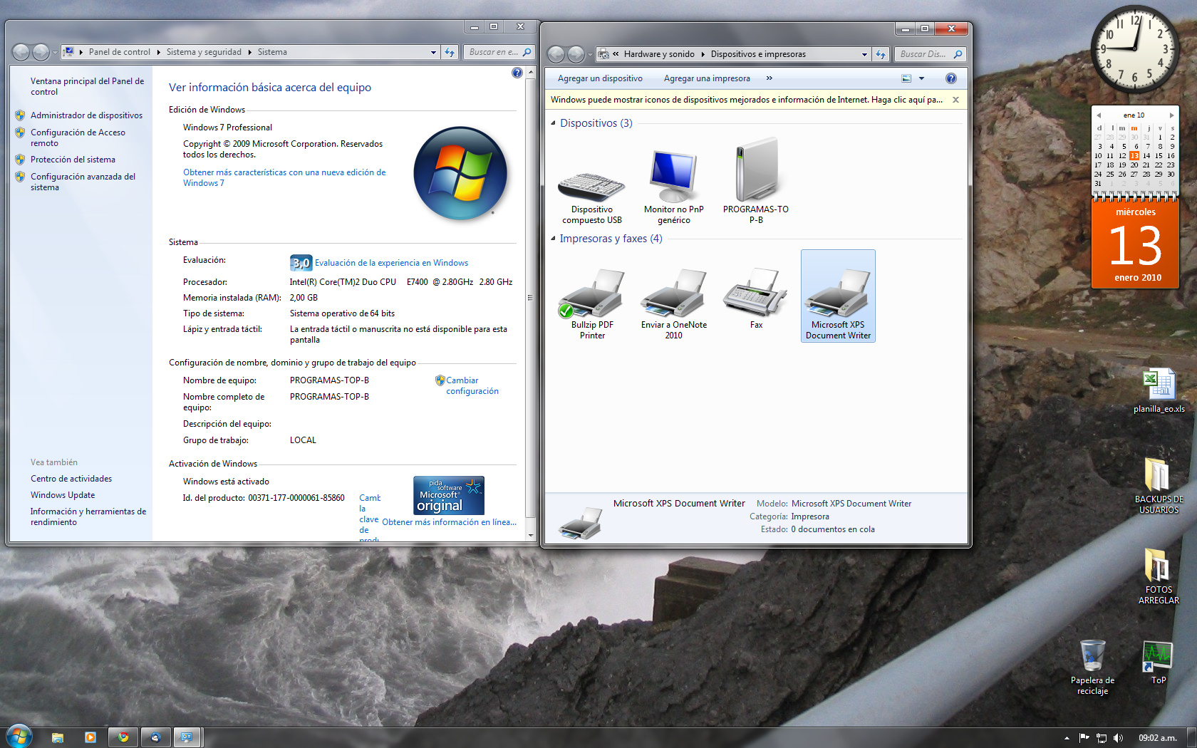The image size is (1197, 748).
Task: Open Centro de actividades link
Action: tap(71, 479)
